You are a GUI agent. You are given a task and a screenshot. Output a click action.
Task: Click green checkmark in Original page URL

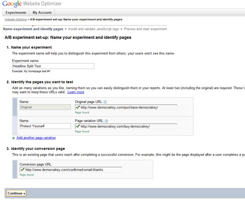(78, 107)
